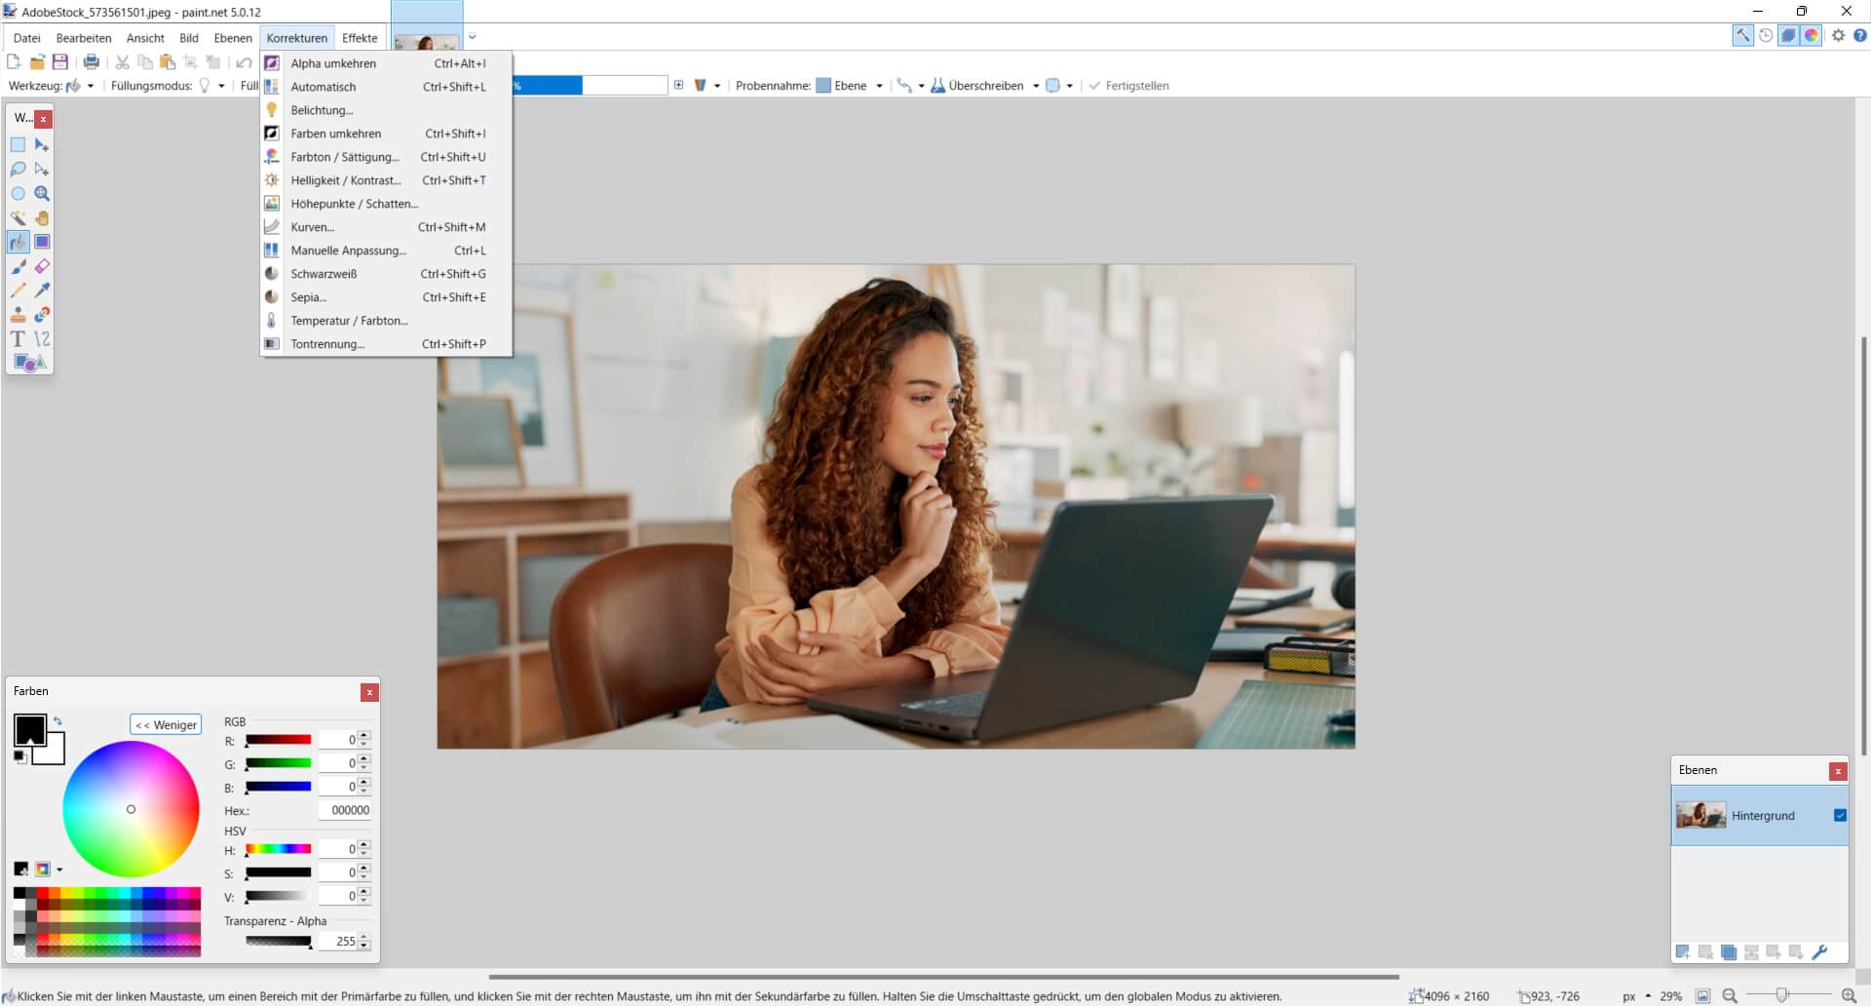Click the << Weniger button
The height and width of the screenshot is (1006, 1871).
coord(166,724)
